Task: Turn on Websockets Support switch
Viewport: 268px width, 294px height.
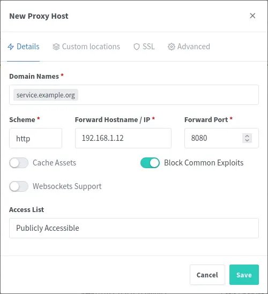Action: [x=19, y=186]
